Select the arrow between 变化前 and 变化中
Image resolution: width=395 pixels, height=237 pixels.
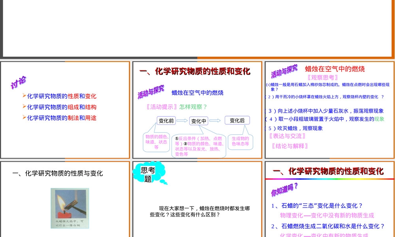click(182, 120)
